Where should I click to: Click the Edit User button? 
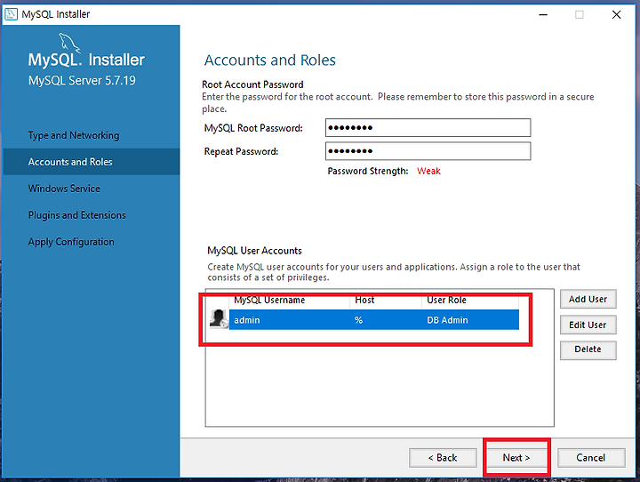pos(588,325)
